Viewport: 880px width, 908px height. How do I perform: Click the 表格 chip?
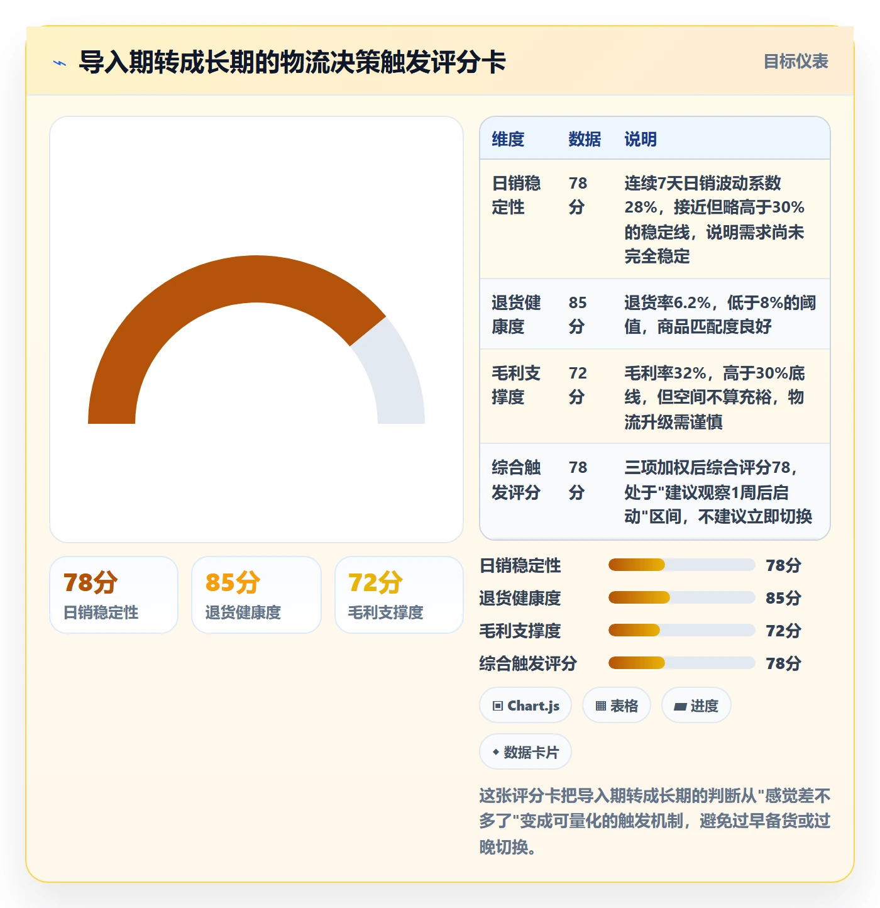click(617, 706)
